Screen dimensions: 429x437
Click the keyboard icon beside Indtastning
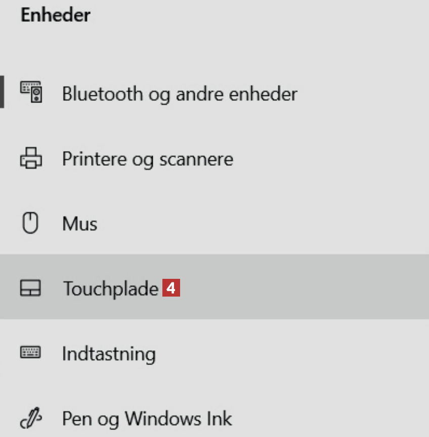click(30, 352)
